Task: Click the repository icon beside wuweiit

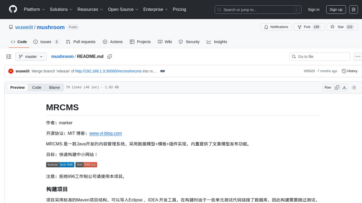Action: (11, 27)
